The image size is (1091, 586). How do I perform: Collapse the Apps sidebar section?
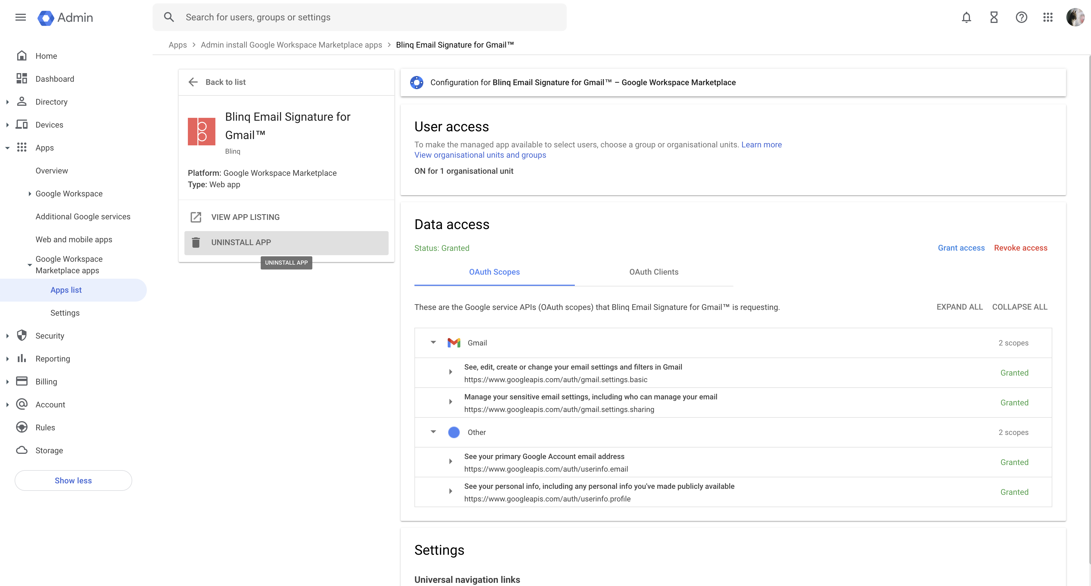7,148
